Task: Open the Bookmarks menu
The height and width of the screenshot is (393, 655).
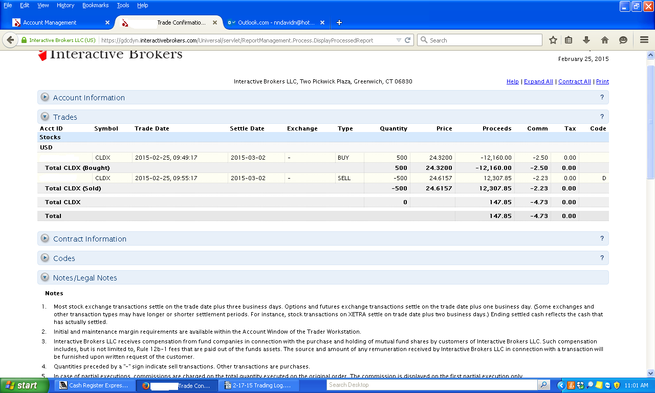Action: point(95,5)
